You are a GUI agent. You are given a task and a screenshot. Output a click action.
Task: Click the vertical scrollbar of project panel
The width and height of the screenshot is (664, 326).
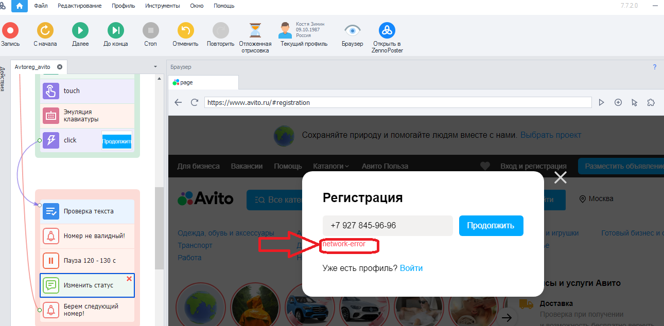click(x=160, y=229)
